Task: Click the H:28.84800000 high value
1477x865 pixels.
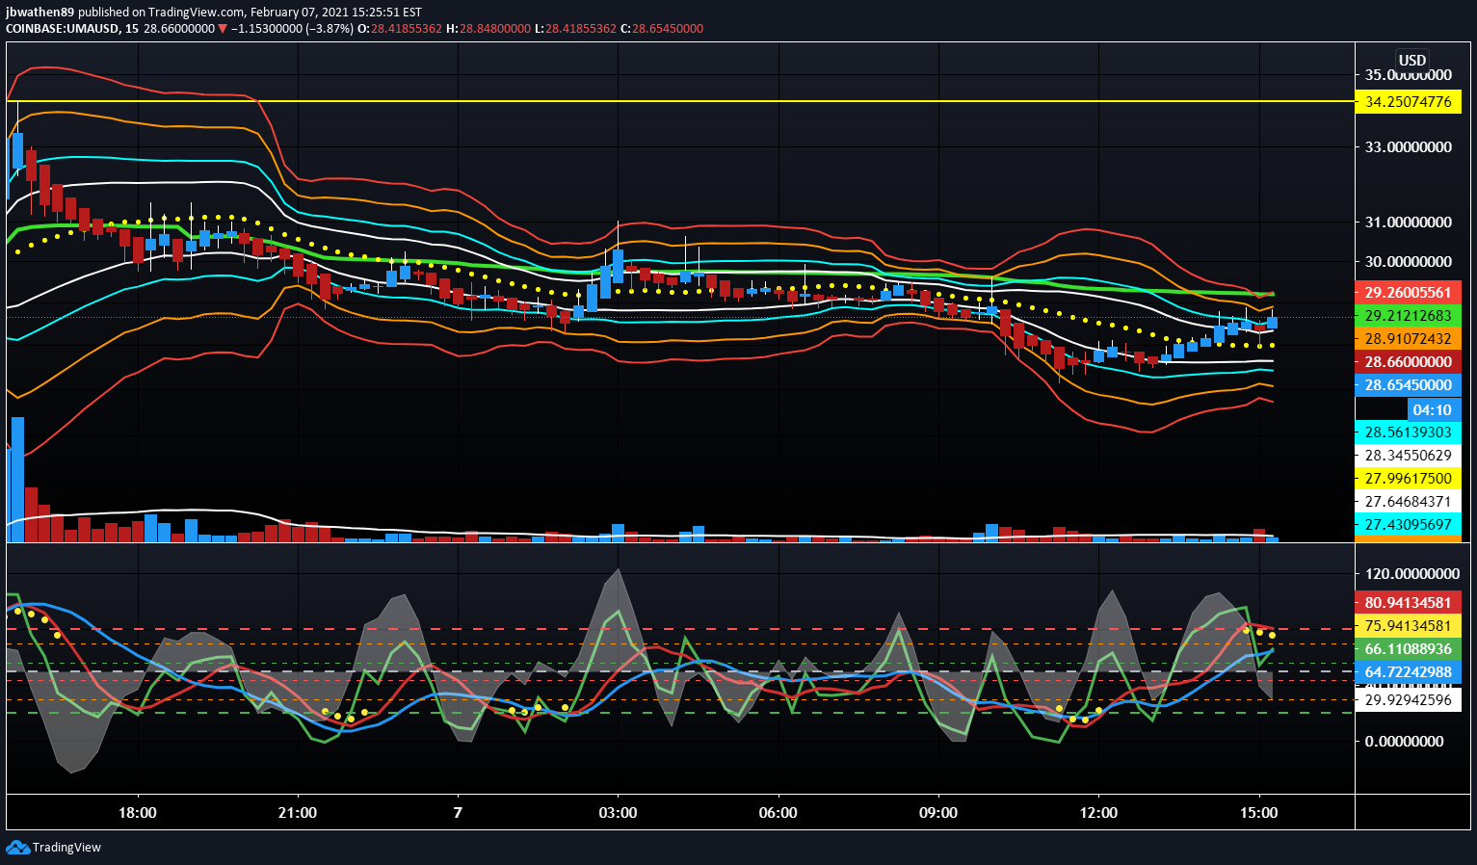Action: [488, 29]
